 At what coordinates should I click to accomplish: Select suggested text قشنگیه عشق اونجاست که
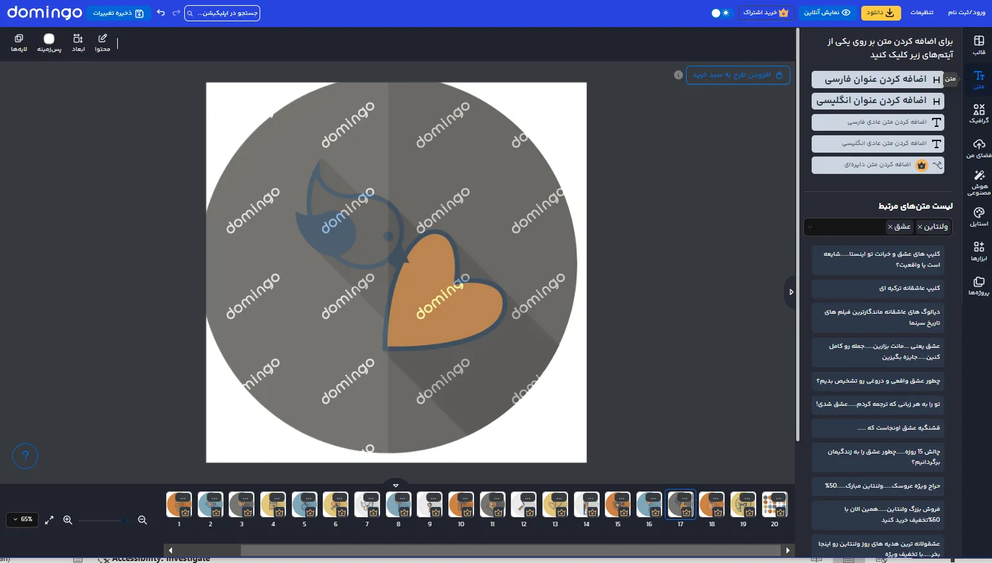pos(877,428)
